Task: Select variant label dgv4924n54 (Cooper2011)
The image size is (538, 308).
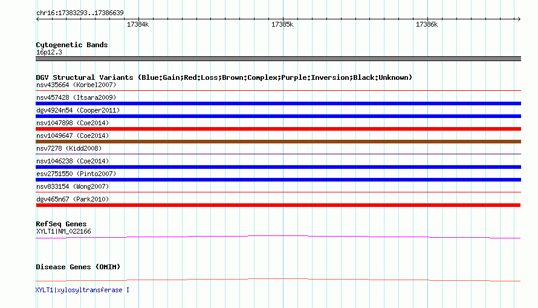Action: 78,110
